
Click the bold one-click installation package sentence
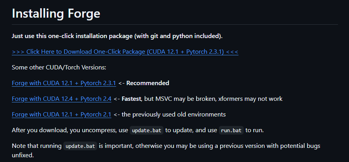[x=117, y=36]
